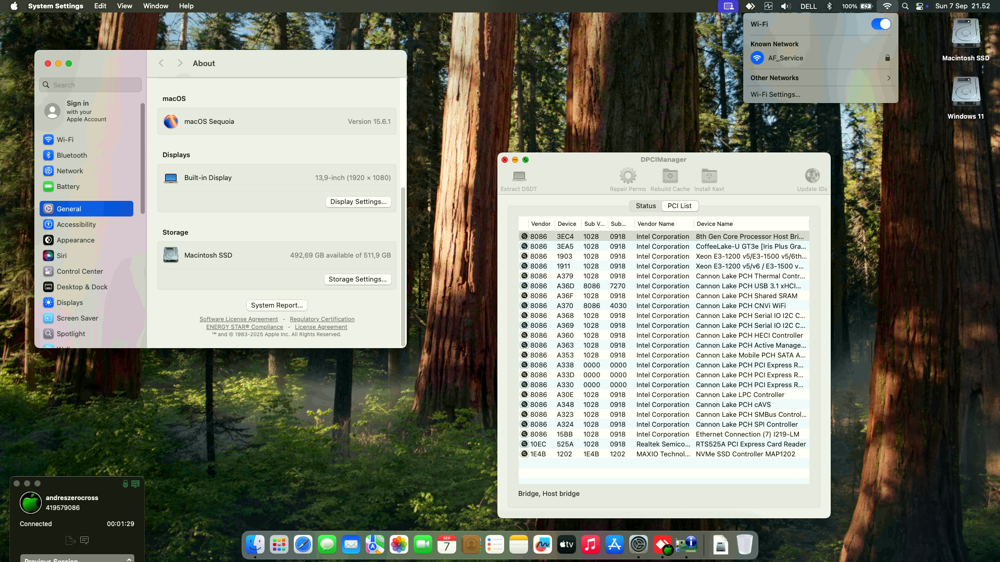
Task: Open the Music app from the Dock
Action: pyautogui.click(x=591, y=545)
